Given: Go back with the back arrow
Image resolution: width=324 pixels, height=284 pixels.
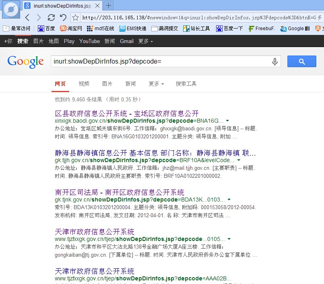Looking at the screenshot, I should click(27, 18).
